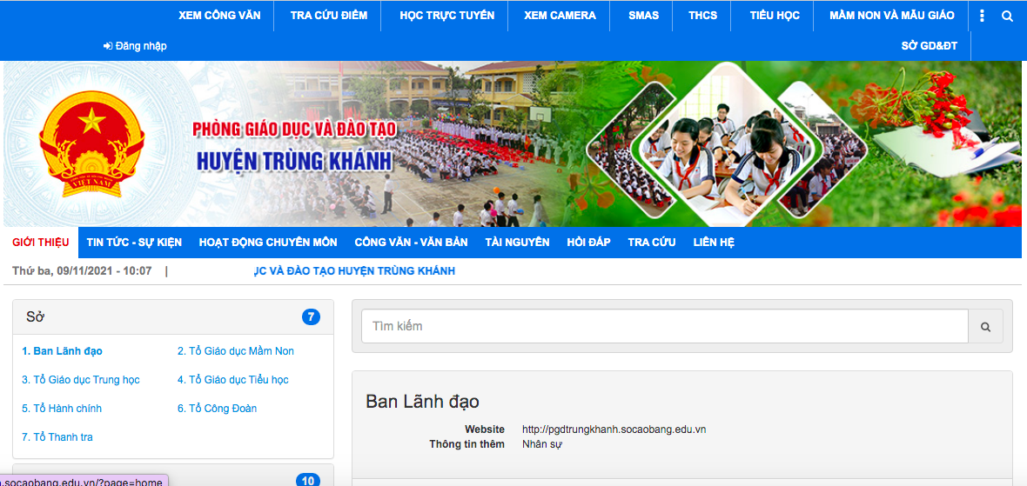Open the vertical three-dots more menu
This screenshot has width=1027, height=486.
point(983,16)
